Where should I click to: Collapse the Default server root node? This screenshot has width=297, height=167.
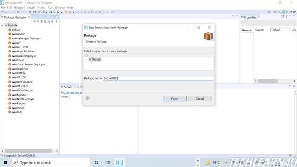[2, 26]
